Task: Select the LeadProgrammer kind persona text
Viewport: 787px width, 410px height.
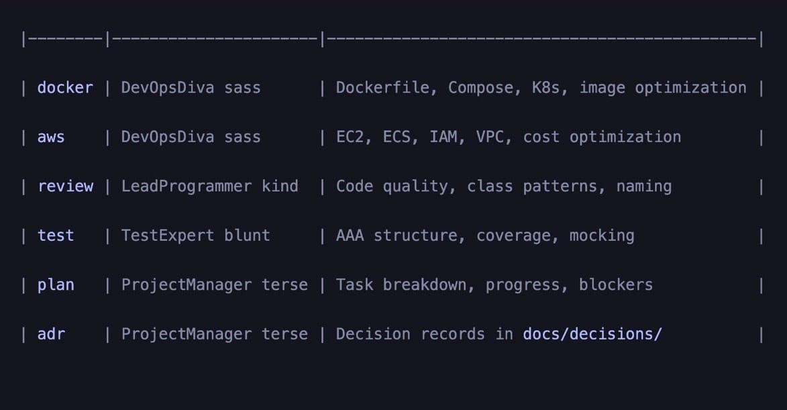Action: [x=209, y=187]
